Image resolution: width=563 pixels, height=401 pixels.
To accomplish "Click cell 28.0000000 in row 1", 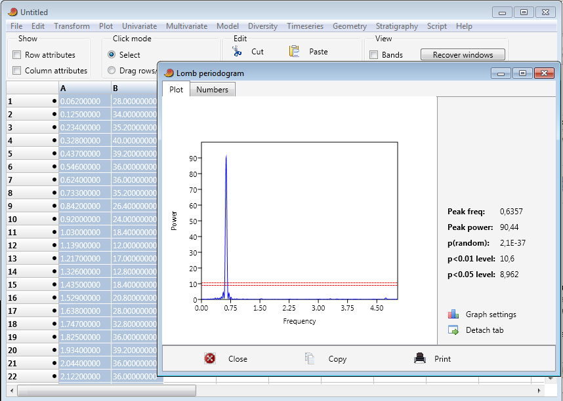I will pos(135,101).
